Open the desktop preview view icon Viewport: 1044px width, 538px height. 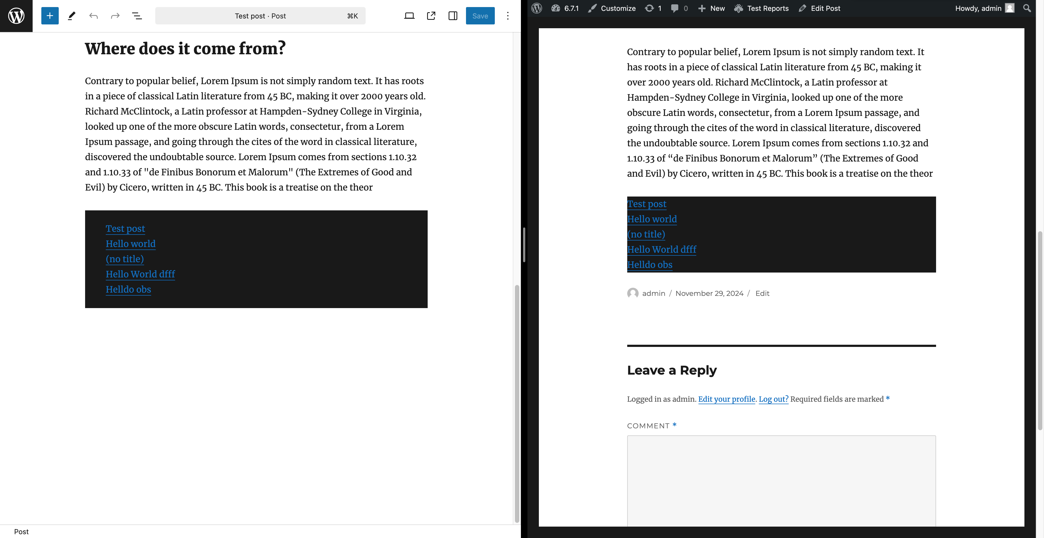(x=409, y=16)
